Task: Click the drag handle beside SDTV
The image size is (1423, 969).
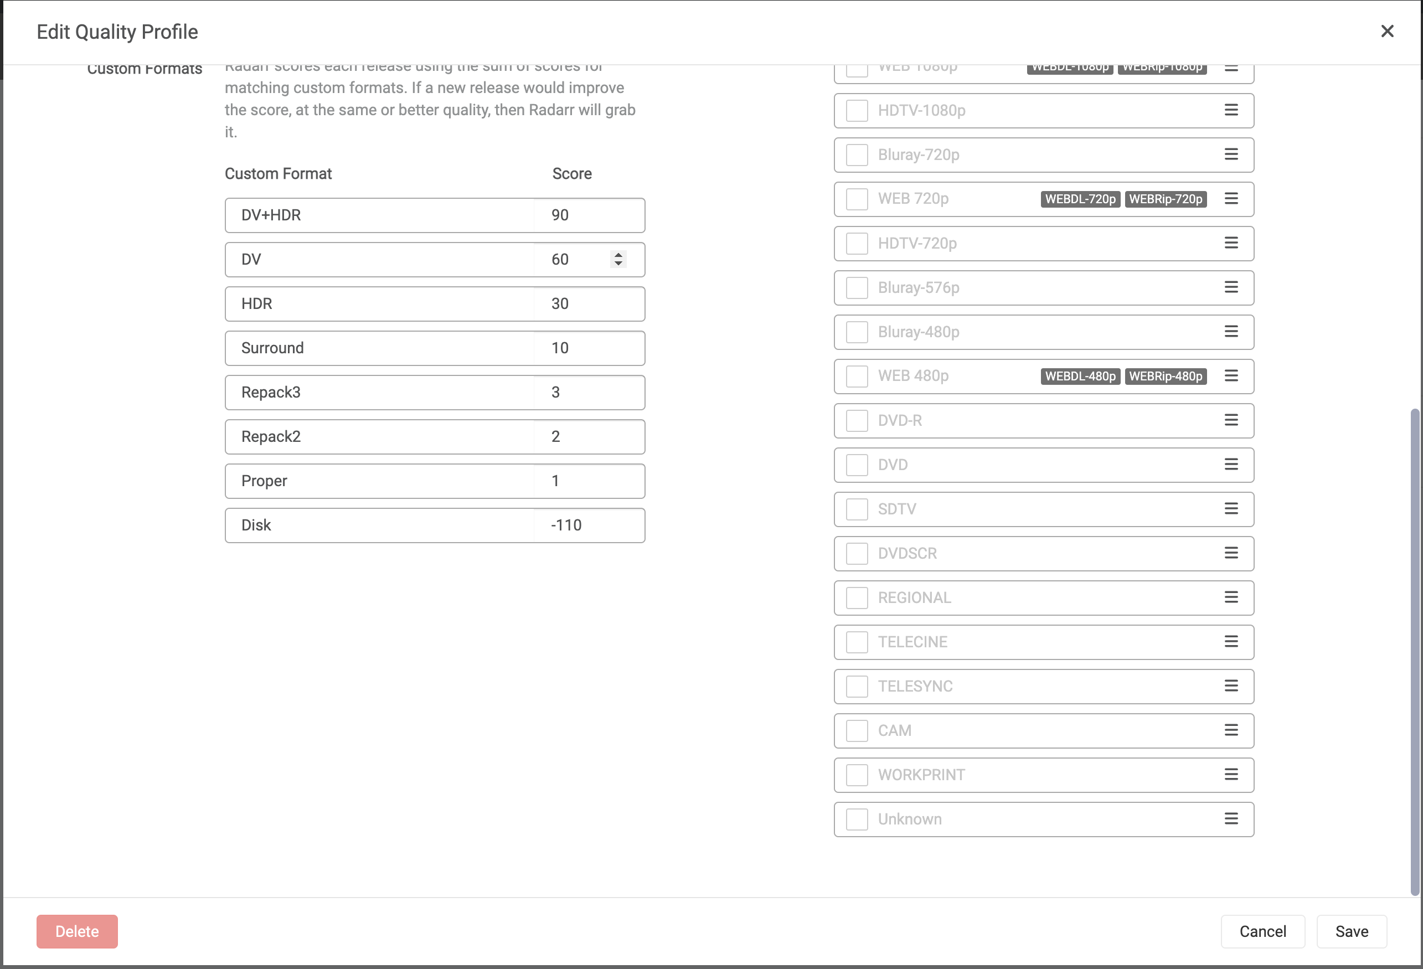Action: point(1231,509)
